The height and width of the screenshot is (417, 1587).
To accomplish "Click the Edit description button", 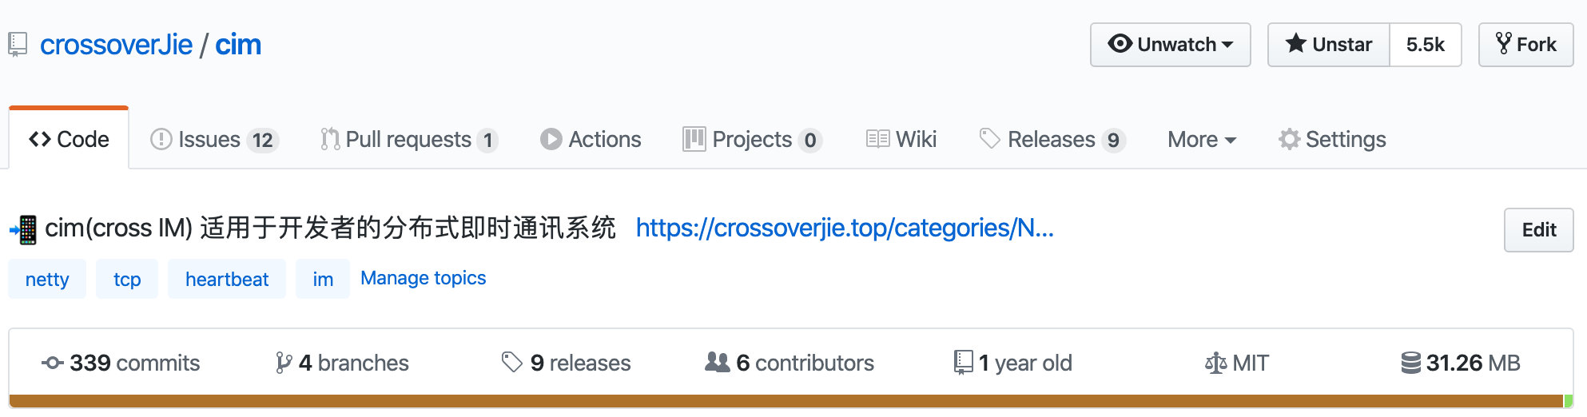I will tap(1539, 230).
